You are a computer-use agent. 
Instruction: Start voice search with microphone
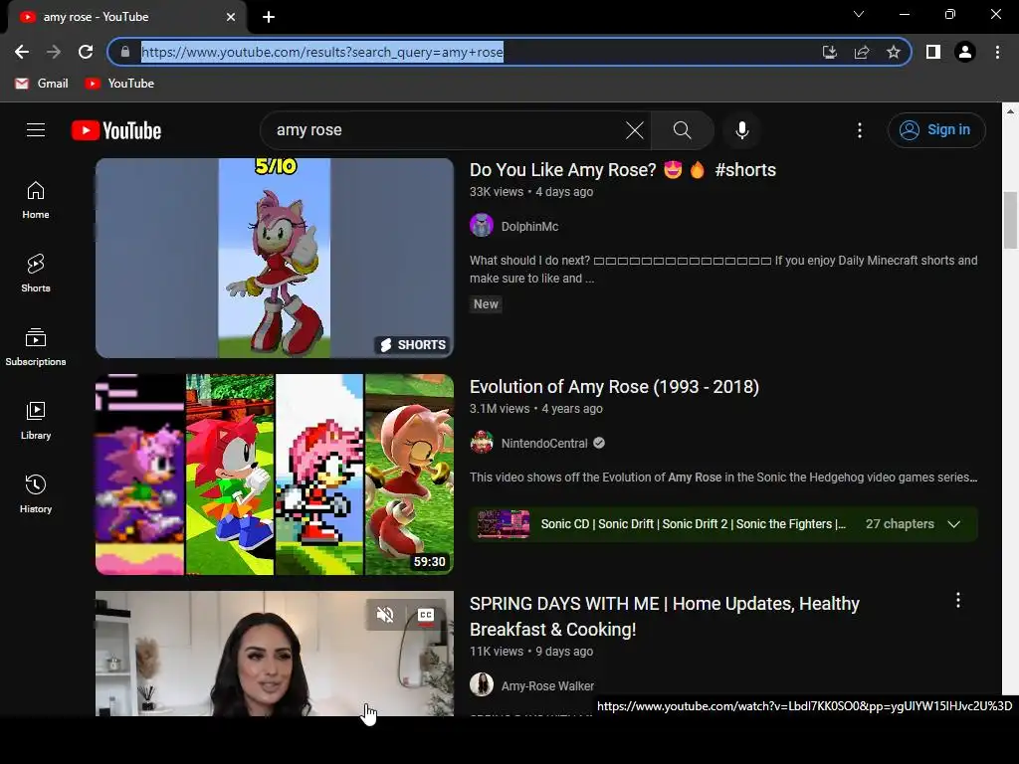pos(741,130)
